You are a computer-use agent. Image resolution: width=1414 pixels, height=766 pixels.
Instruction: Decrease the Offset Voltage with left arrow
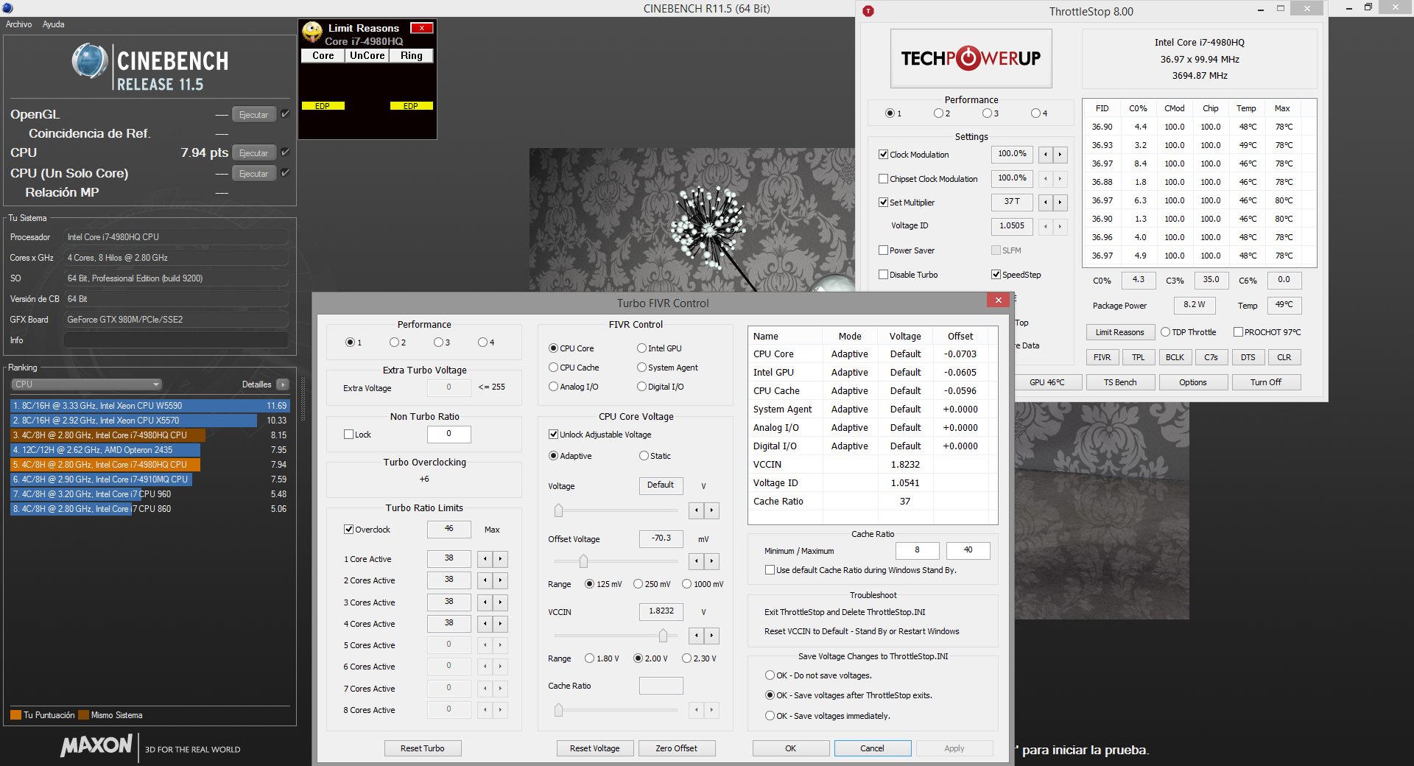point(697,562)
